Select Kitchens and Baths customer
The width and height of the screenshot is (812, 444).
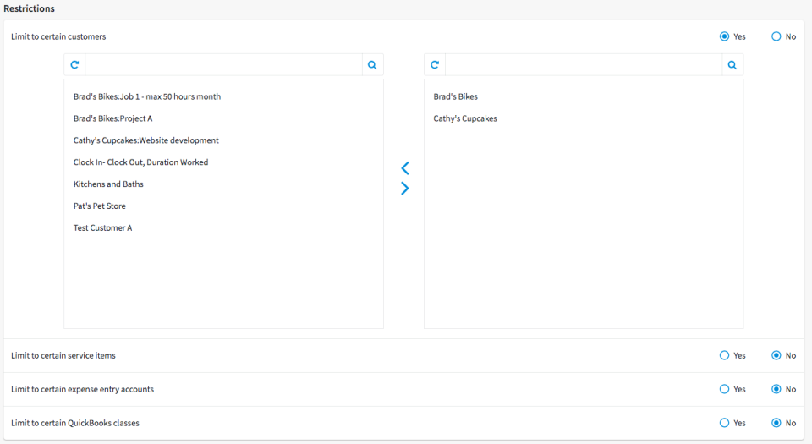click(x=108, y=184)
